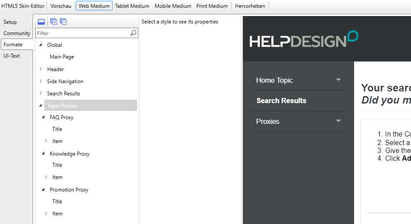This screenshot has height=224, width=411.
Task: Open the Proxies menu arrow in preview
Action: (338, 121)
